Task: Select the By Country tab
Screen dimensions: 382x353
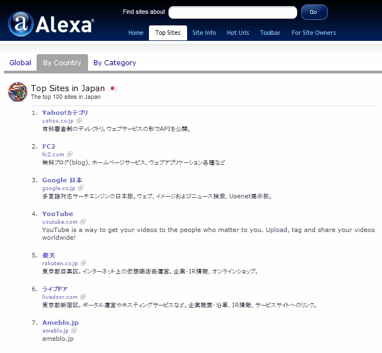Action: coord(62,63)
